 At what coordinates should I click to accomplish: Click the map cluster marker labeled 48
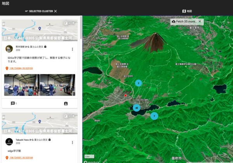(x=136, y=108)
